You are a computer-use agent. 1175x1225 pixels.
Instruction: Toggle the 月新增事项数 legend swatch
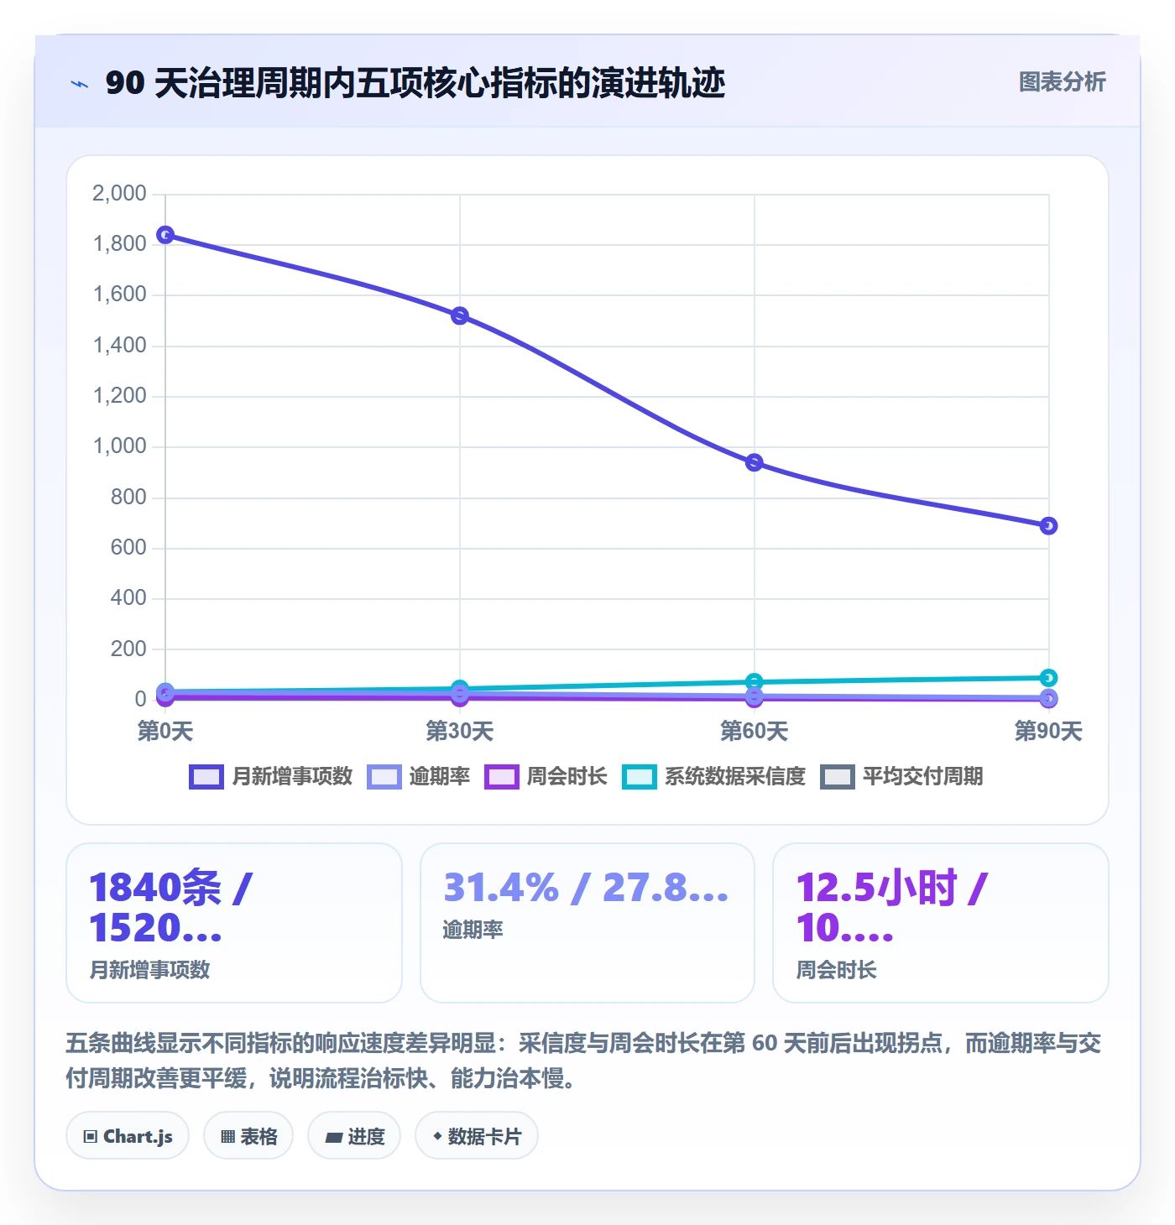click(206, 777)
